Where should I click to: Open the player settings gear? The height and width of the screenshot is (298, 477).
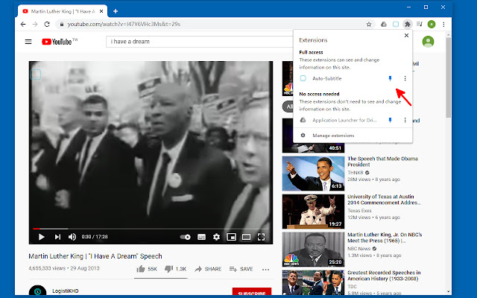(x=216, y=237)
